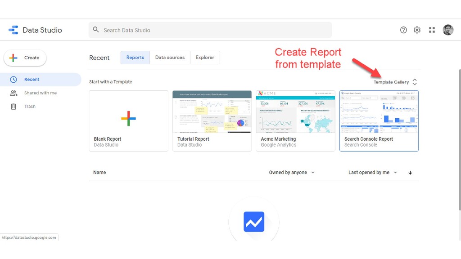Screen dimensions: 461x259
Task: Click the plus icon on Blank Report
Action: click(x=128, y=119)
